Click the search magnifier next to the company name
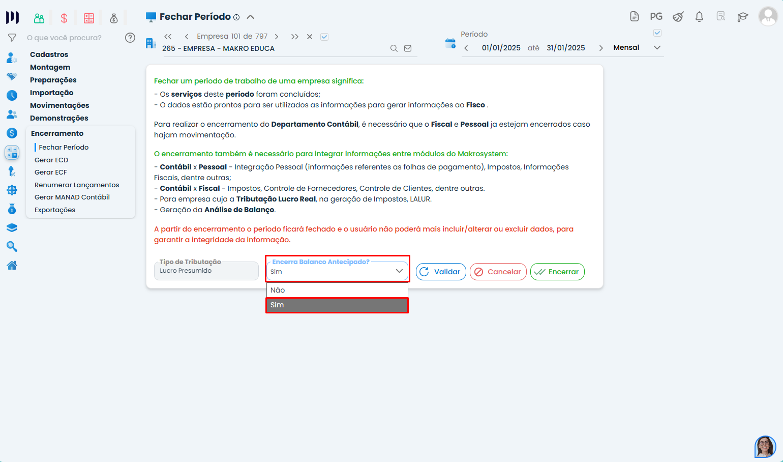Viewport: 783px width, 462px height. (x=394, y=48)
